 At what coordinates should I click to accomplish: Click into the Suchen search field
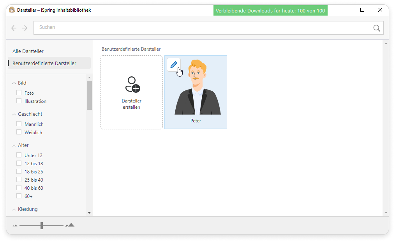(x=203, y=28)
